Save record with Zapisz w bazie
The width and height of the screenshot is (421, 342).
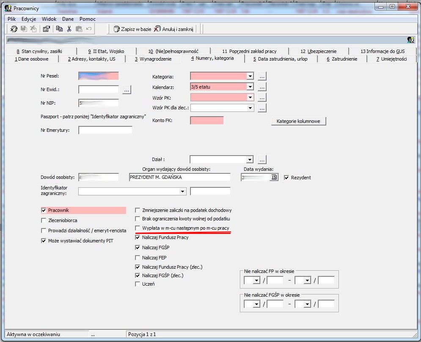[x=132, y=29]
